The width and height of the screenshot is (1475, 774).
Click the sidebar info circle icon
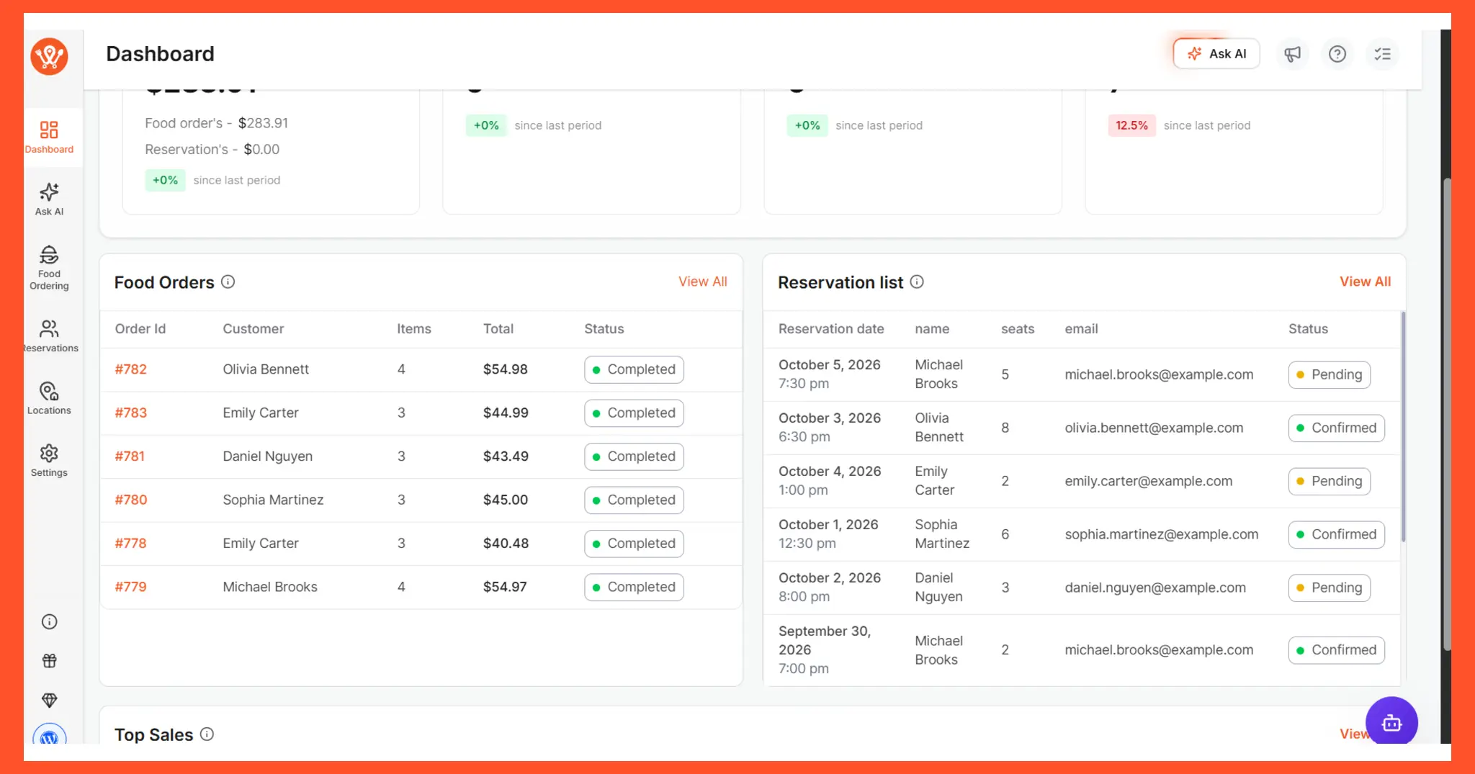click(49, 622)
